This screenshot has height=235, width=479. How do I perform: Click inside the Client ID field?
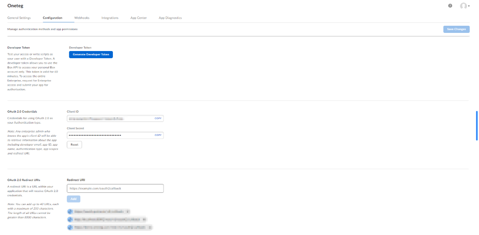(x=110, y=119)
